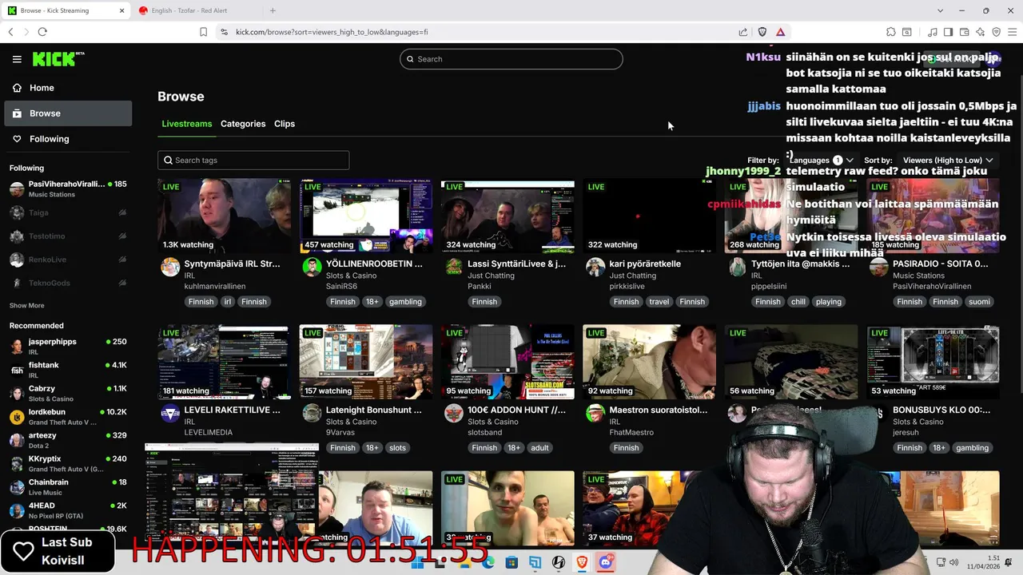Open the Leo AI sparkle icon

(x=981, y=32)
